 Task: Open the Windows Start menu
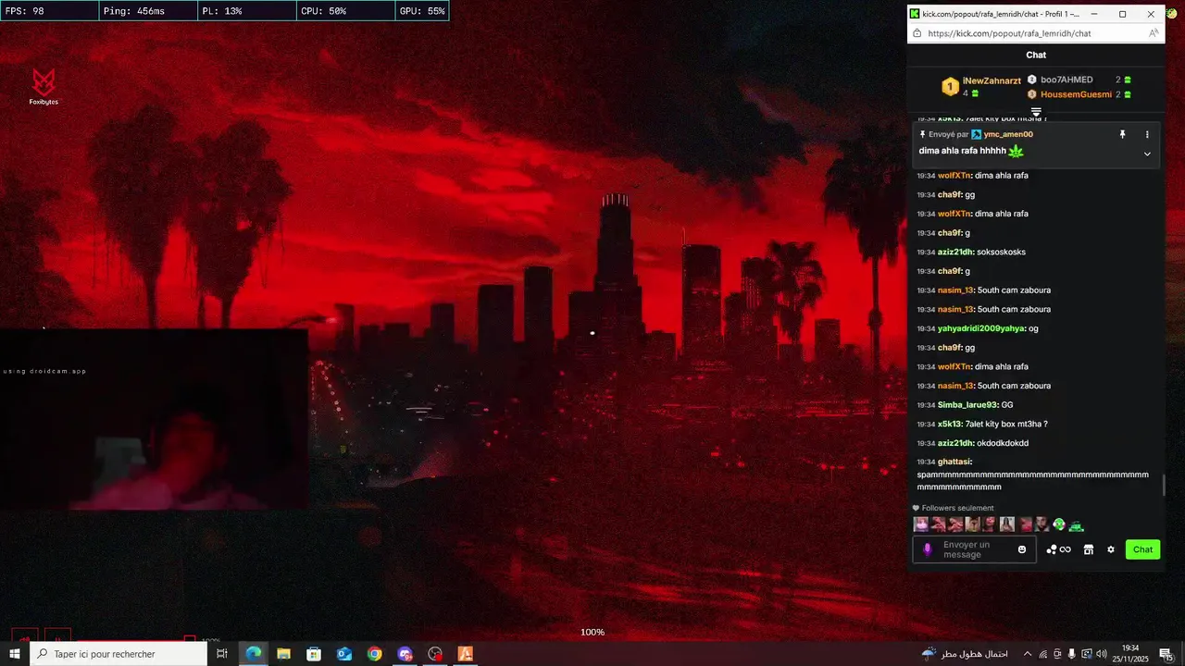click(x=15, y=654)
